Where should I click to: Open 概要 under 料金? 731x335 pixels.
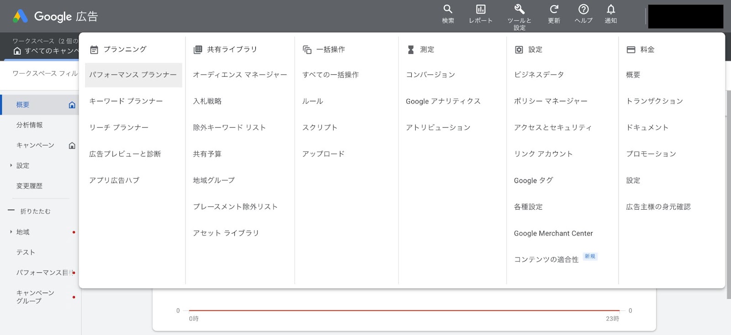click(x=633, y=75)
